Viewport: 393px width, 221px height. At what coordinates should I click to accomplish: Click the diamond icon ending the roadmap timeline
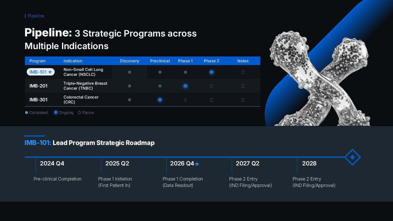[352, 157]
